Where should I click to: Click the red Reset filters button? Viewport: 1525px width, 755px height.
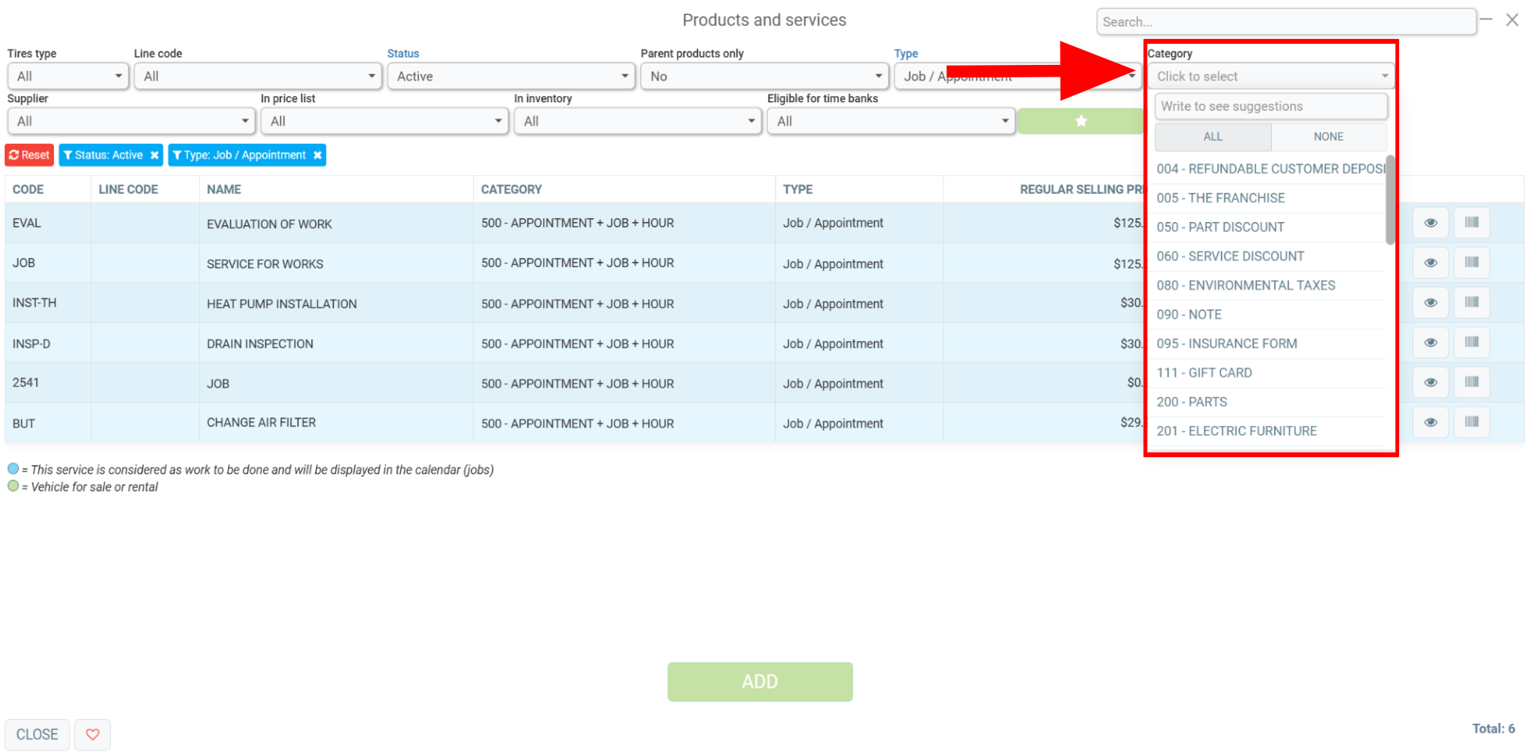[x=30, y=156]
